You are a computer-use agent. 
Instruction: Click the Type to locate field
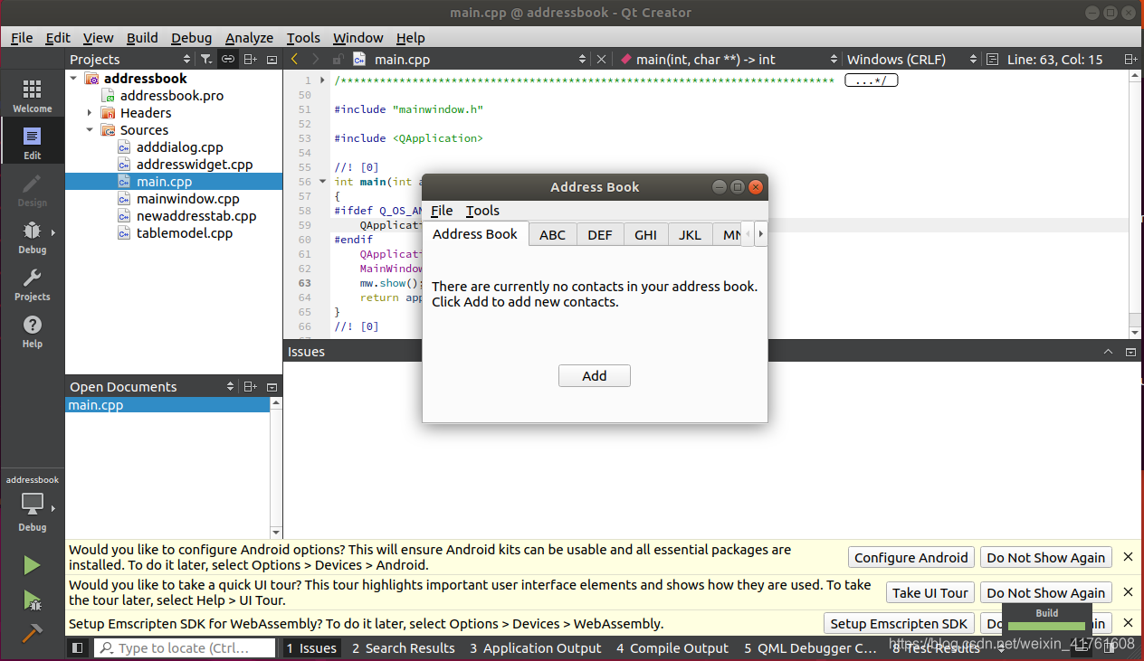(x=185, y=647)
